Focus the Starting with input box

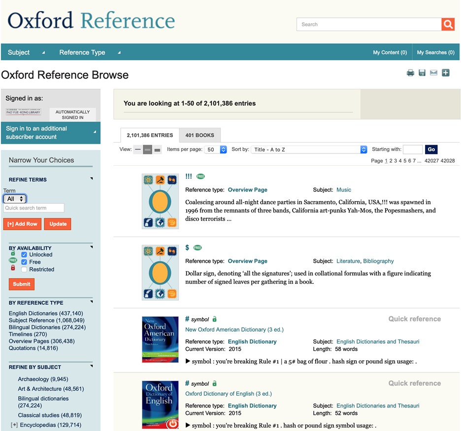tap(413, 149)
